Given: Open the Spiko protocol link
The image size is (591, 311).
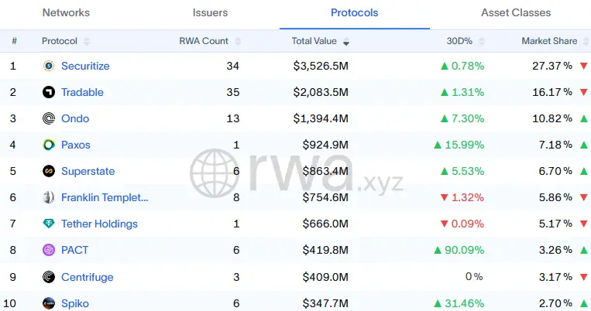Looking at the screenshot, I should (75, 303).
